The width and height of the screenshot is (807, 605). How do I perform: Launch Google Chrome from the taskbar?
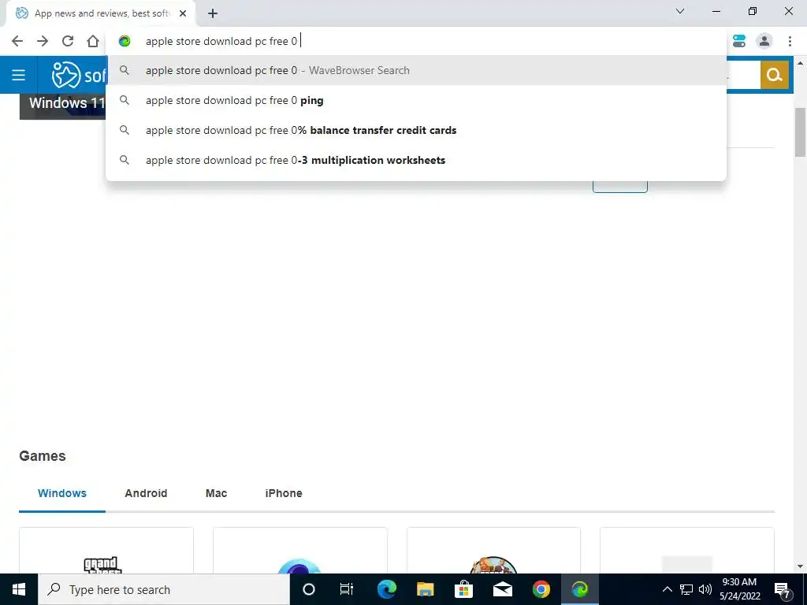[541, 589]
